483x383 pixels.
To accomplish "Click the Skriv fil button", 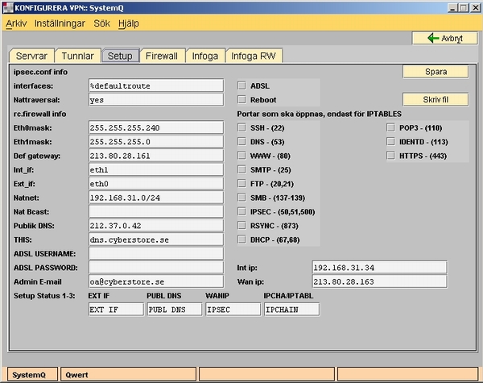I will point(435,100).
